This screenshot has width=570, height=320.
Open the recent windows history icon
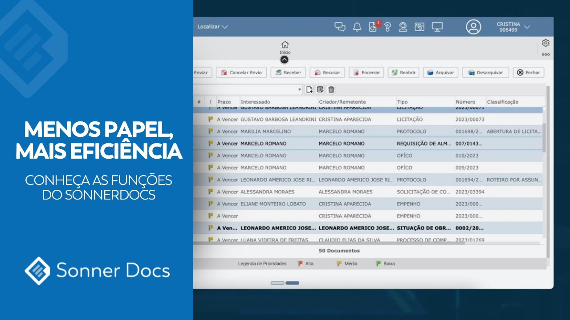(420, 27)
